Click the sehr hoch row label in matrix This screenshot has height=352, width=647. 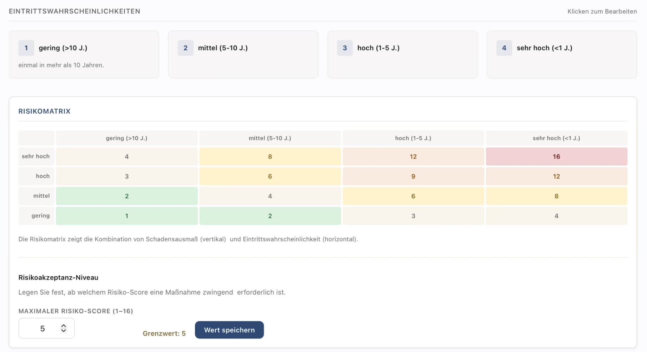(36, 156)
